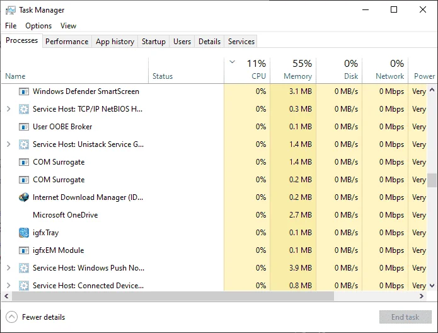Click the Connected Devices Service Host gear icon
The height and width of the screenshot is (333, 438).
(24, 286)
